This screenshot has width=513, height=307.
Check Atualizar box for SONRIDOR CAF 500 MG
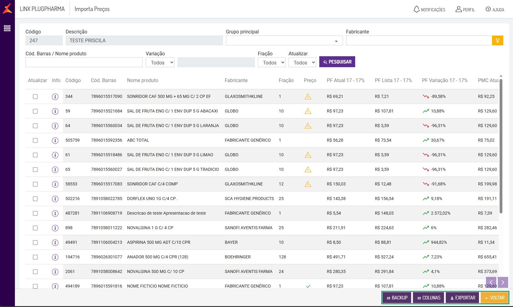[35, 97]
